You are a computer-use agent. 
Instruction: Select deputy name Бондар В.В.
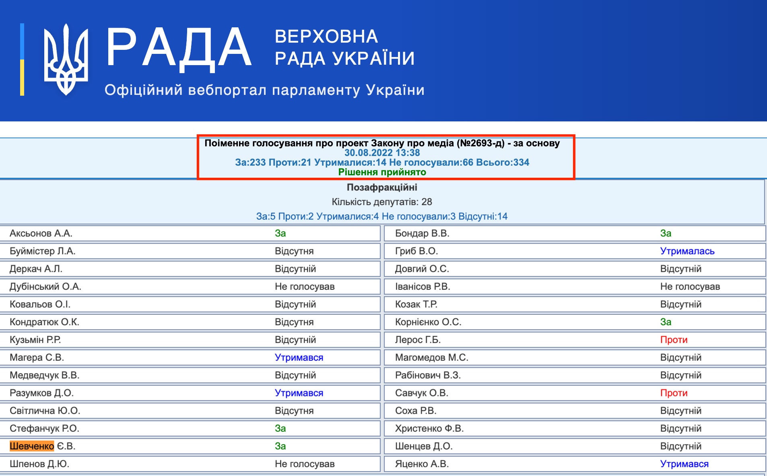pyautogui.click(x=422, y=233)
